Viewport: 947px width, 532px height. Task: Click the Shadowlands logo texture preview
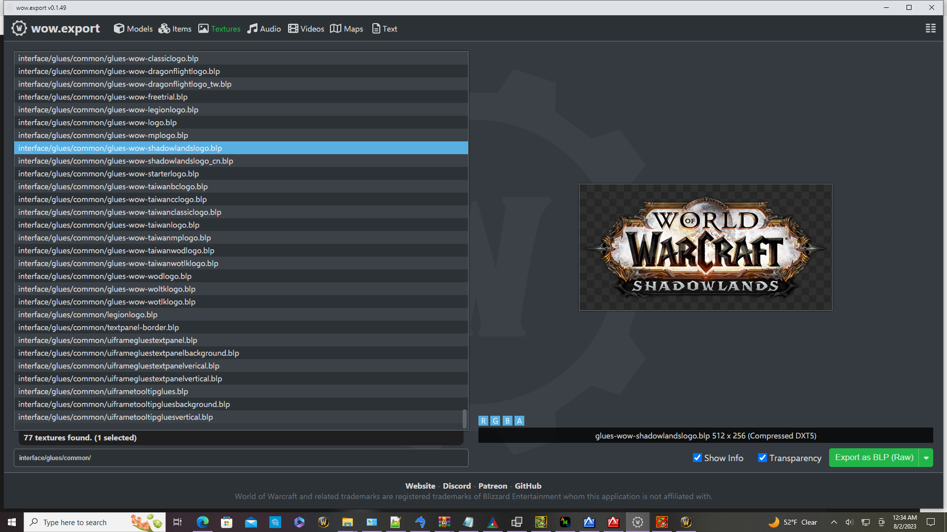[705, 247]
